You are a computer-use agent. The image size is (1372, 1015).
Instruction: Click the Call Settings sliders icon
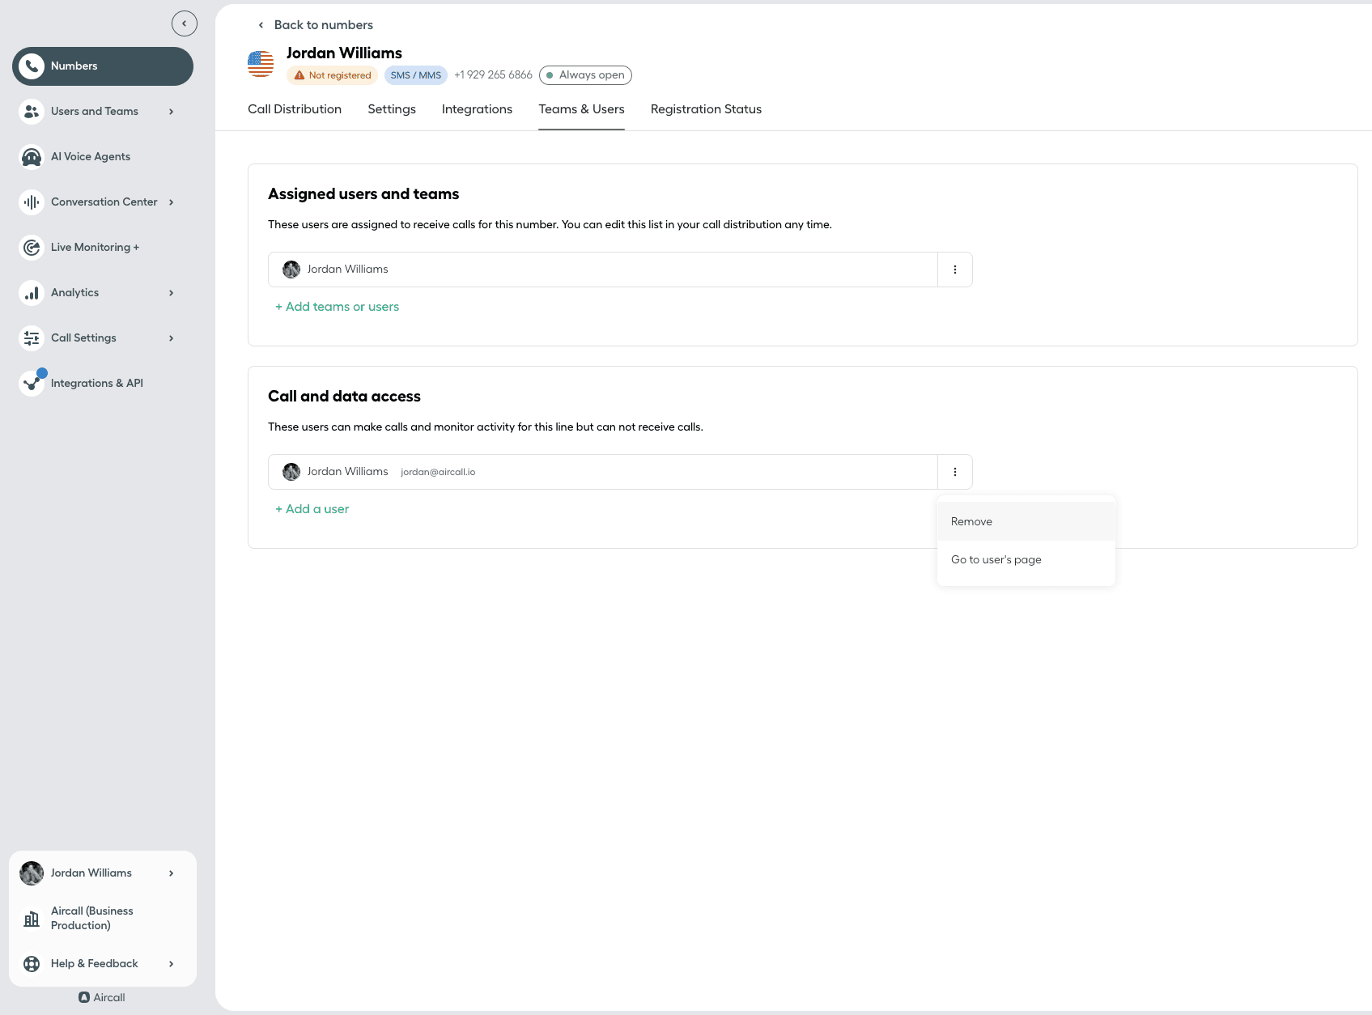click(x=32, y=338)
